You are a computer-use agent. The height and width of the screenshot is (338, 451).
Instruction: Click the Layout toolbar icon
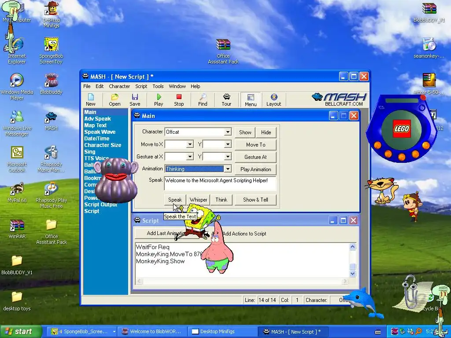coord(274,100)
